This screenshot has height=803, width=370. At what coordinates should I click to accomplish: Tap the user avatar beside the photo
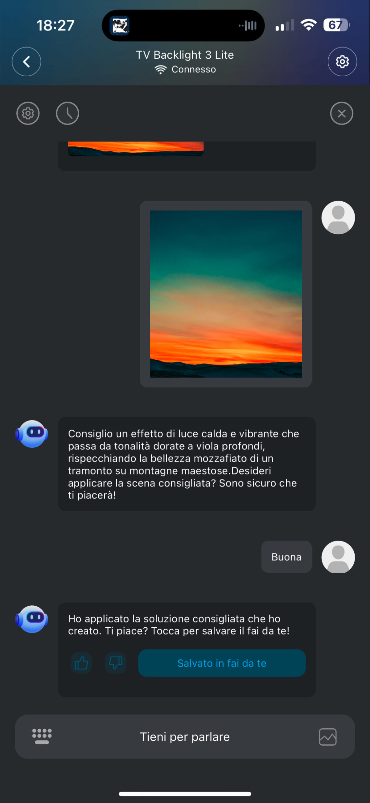point(338,217)
